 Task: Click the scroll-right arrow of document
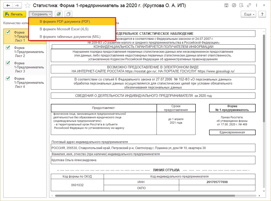pyautogui.click(x=259, y=196)
